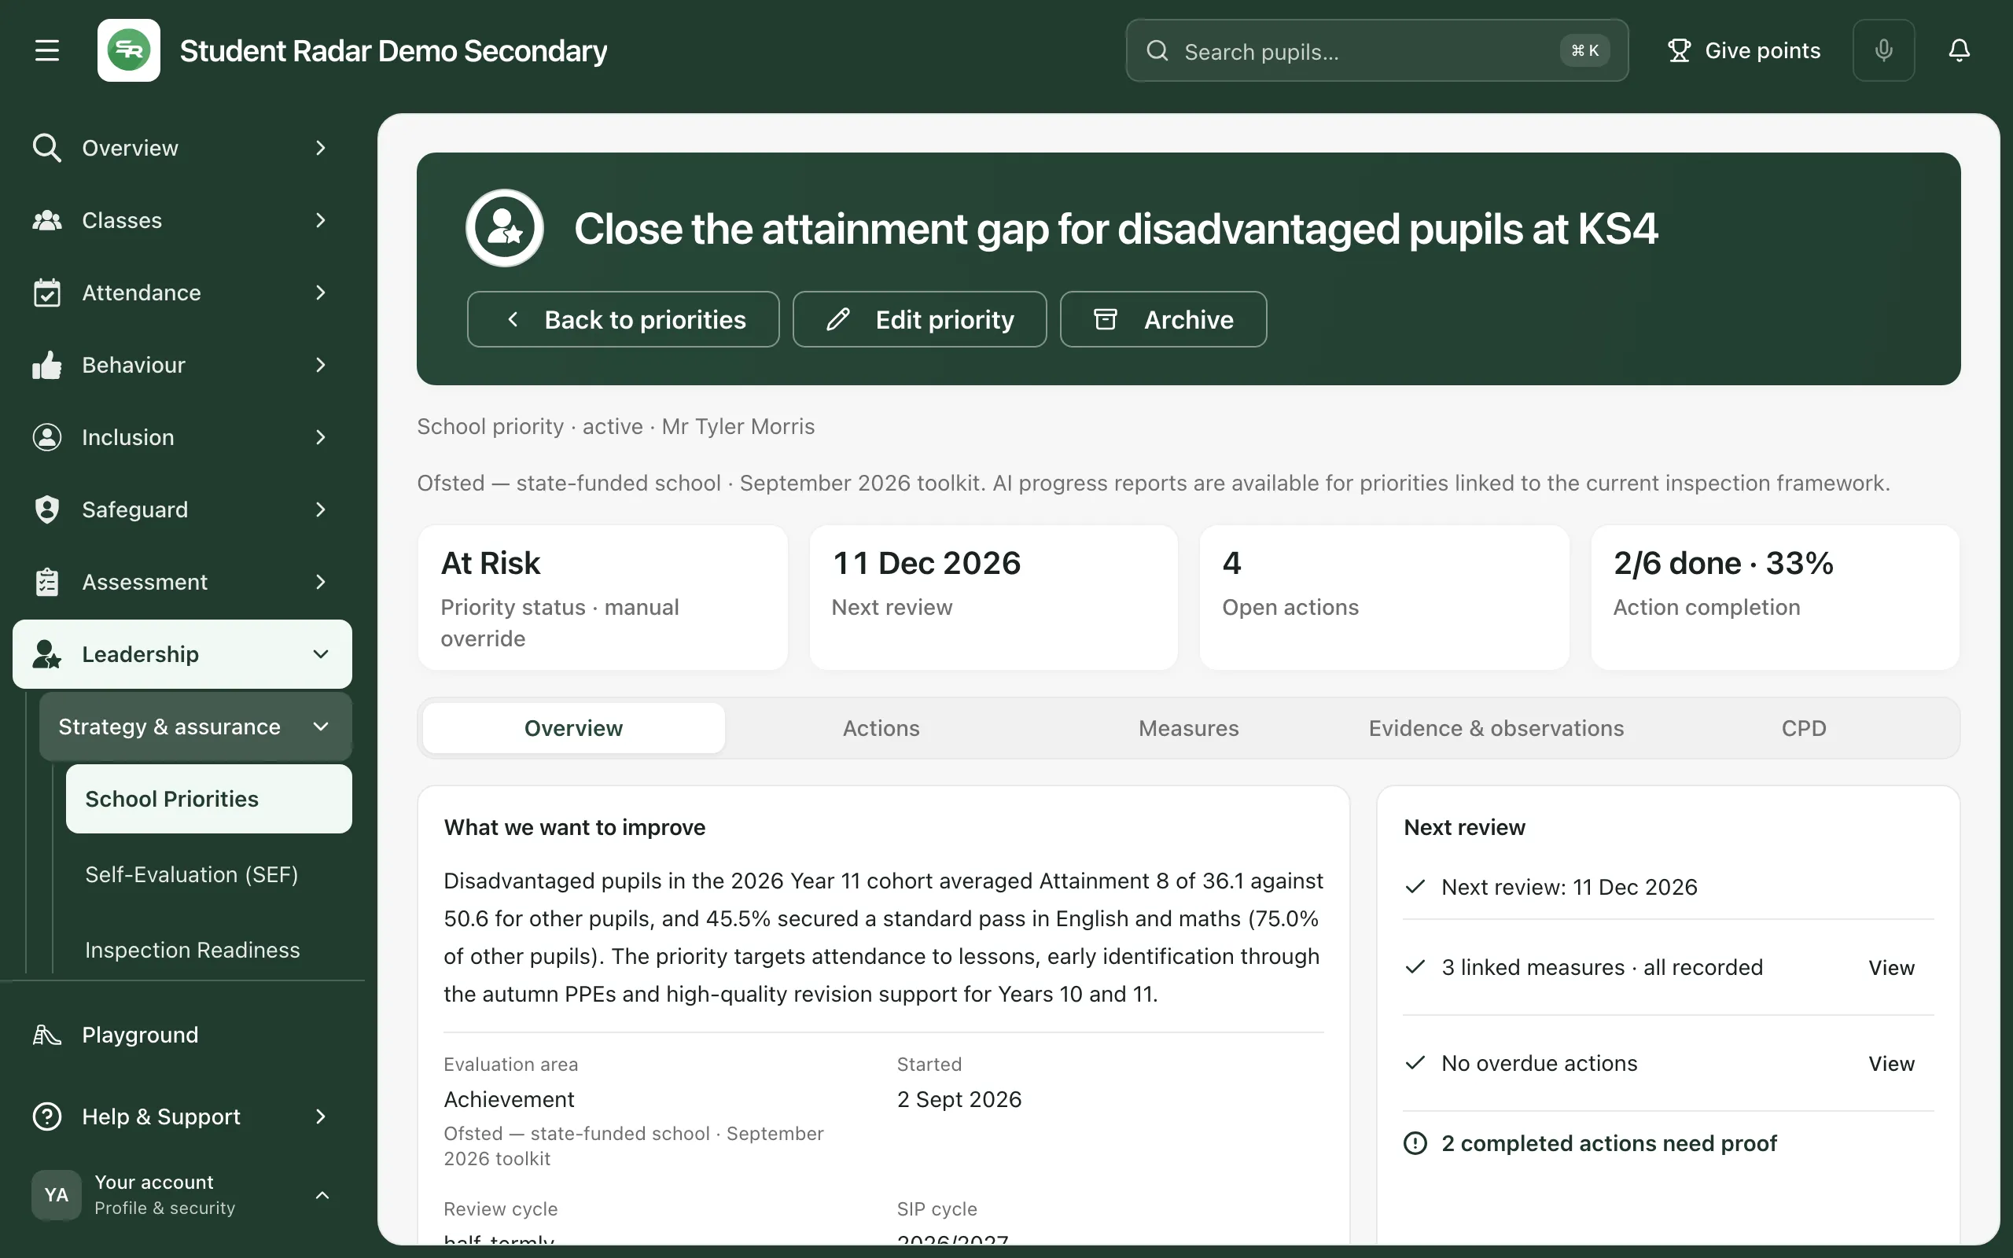
Task: Click the Leadership person-star icon
Action: pos(46,655)
